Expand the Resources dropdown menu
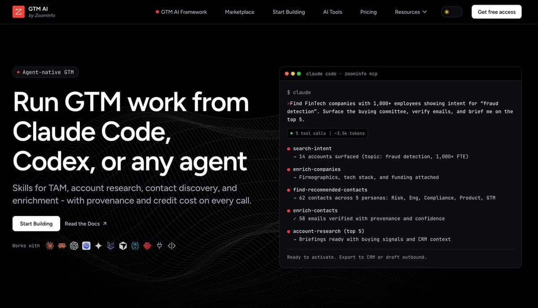 [x=411, y=12]
